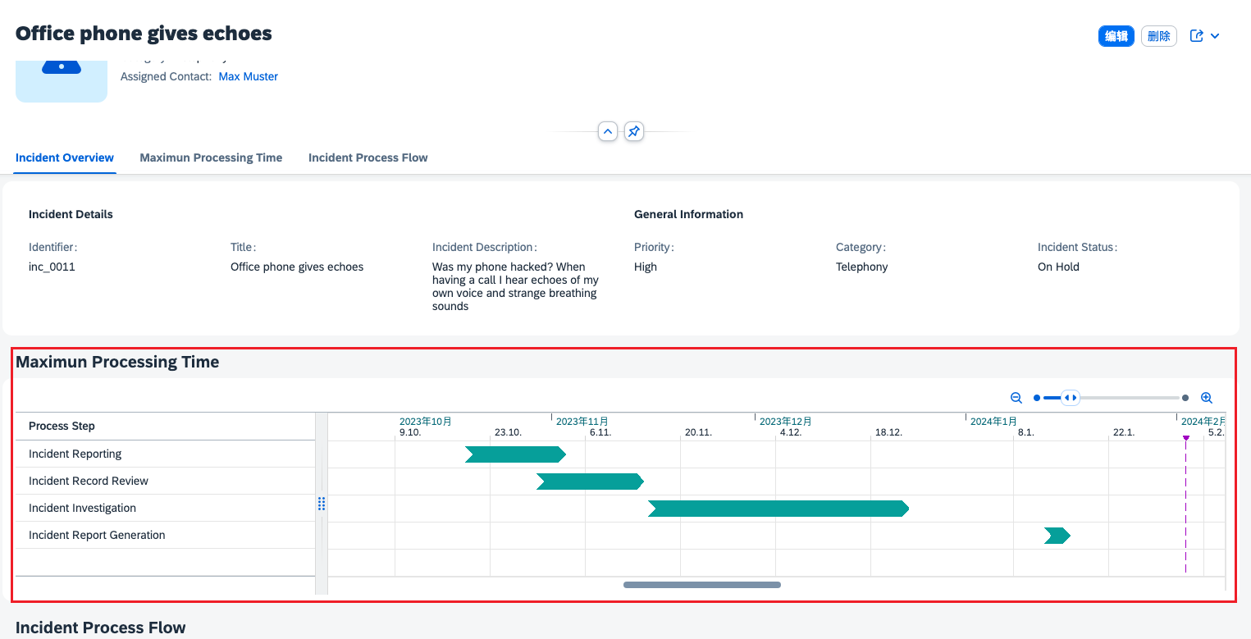Viewport: 1251px width, 639px height.
Task: Click the purple current-date marker
Action: click(1185, 438)
